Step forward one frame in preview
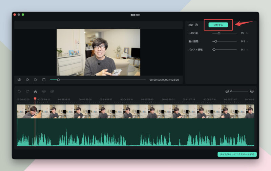This screenshot has height=171, width=271. pos(27,80)
